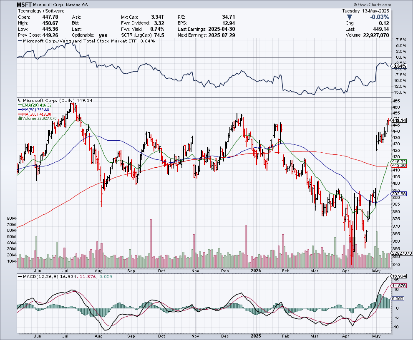Select the 465 label on the price axis
Image resolution: width=413 pixels, height=340 pixels.
coord(396,101)
